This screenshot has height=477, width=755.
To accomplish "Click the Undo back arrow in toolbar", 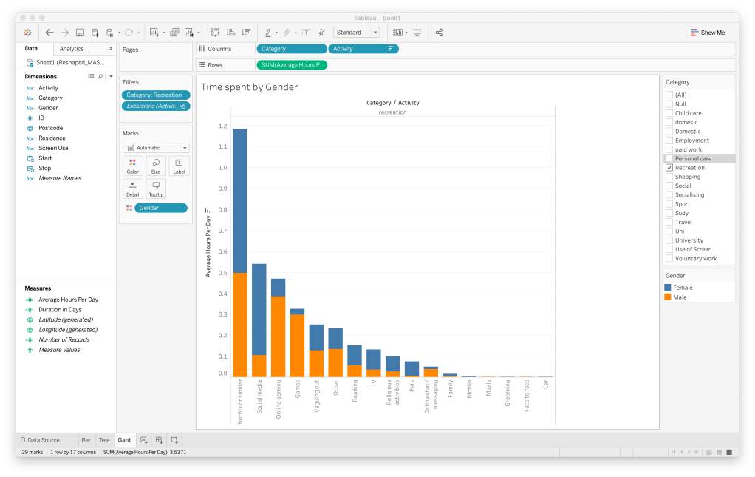I will (49, 33).
